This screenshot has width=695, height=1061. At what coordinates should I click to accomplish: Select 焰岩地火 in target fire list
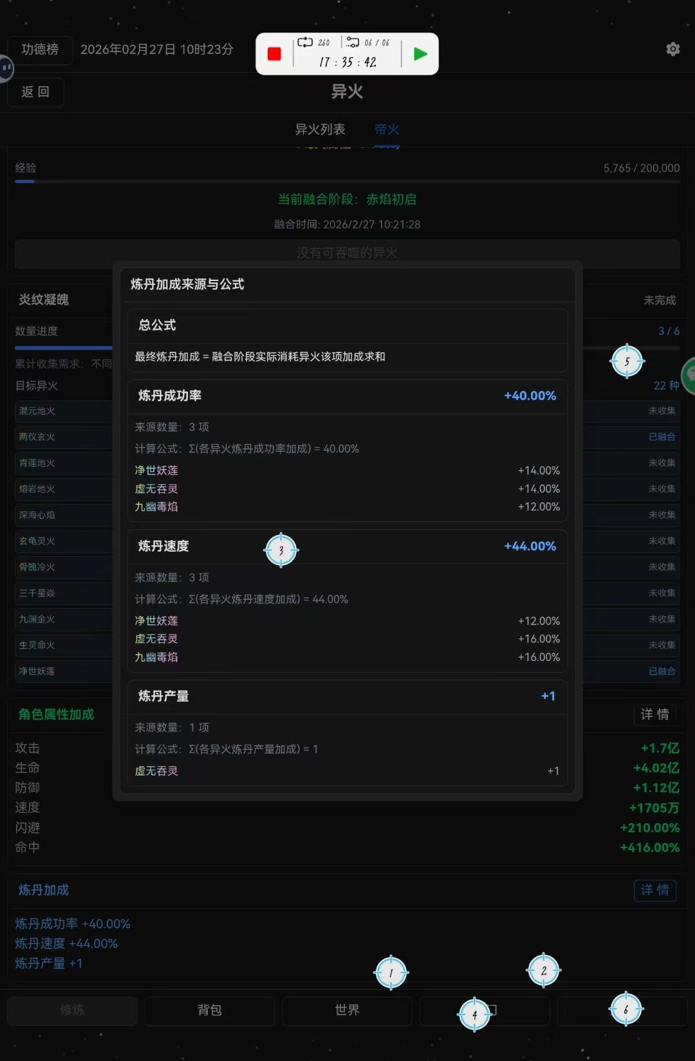pos(37,489)
